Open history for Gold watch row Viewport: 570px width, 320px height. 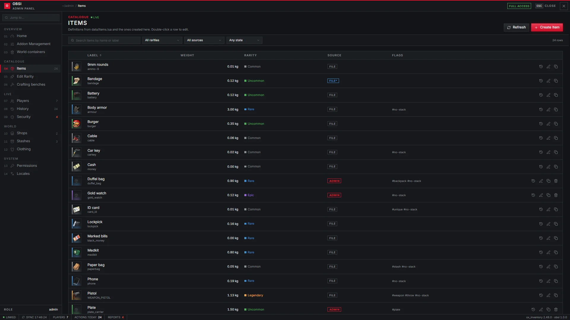click(533, 195)
